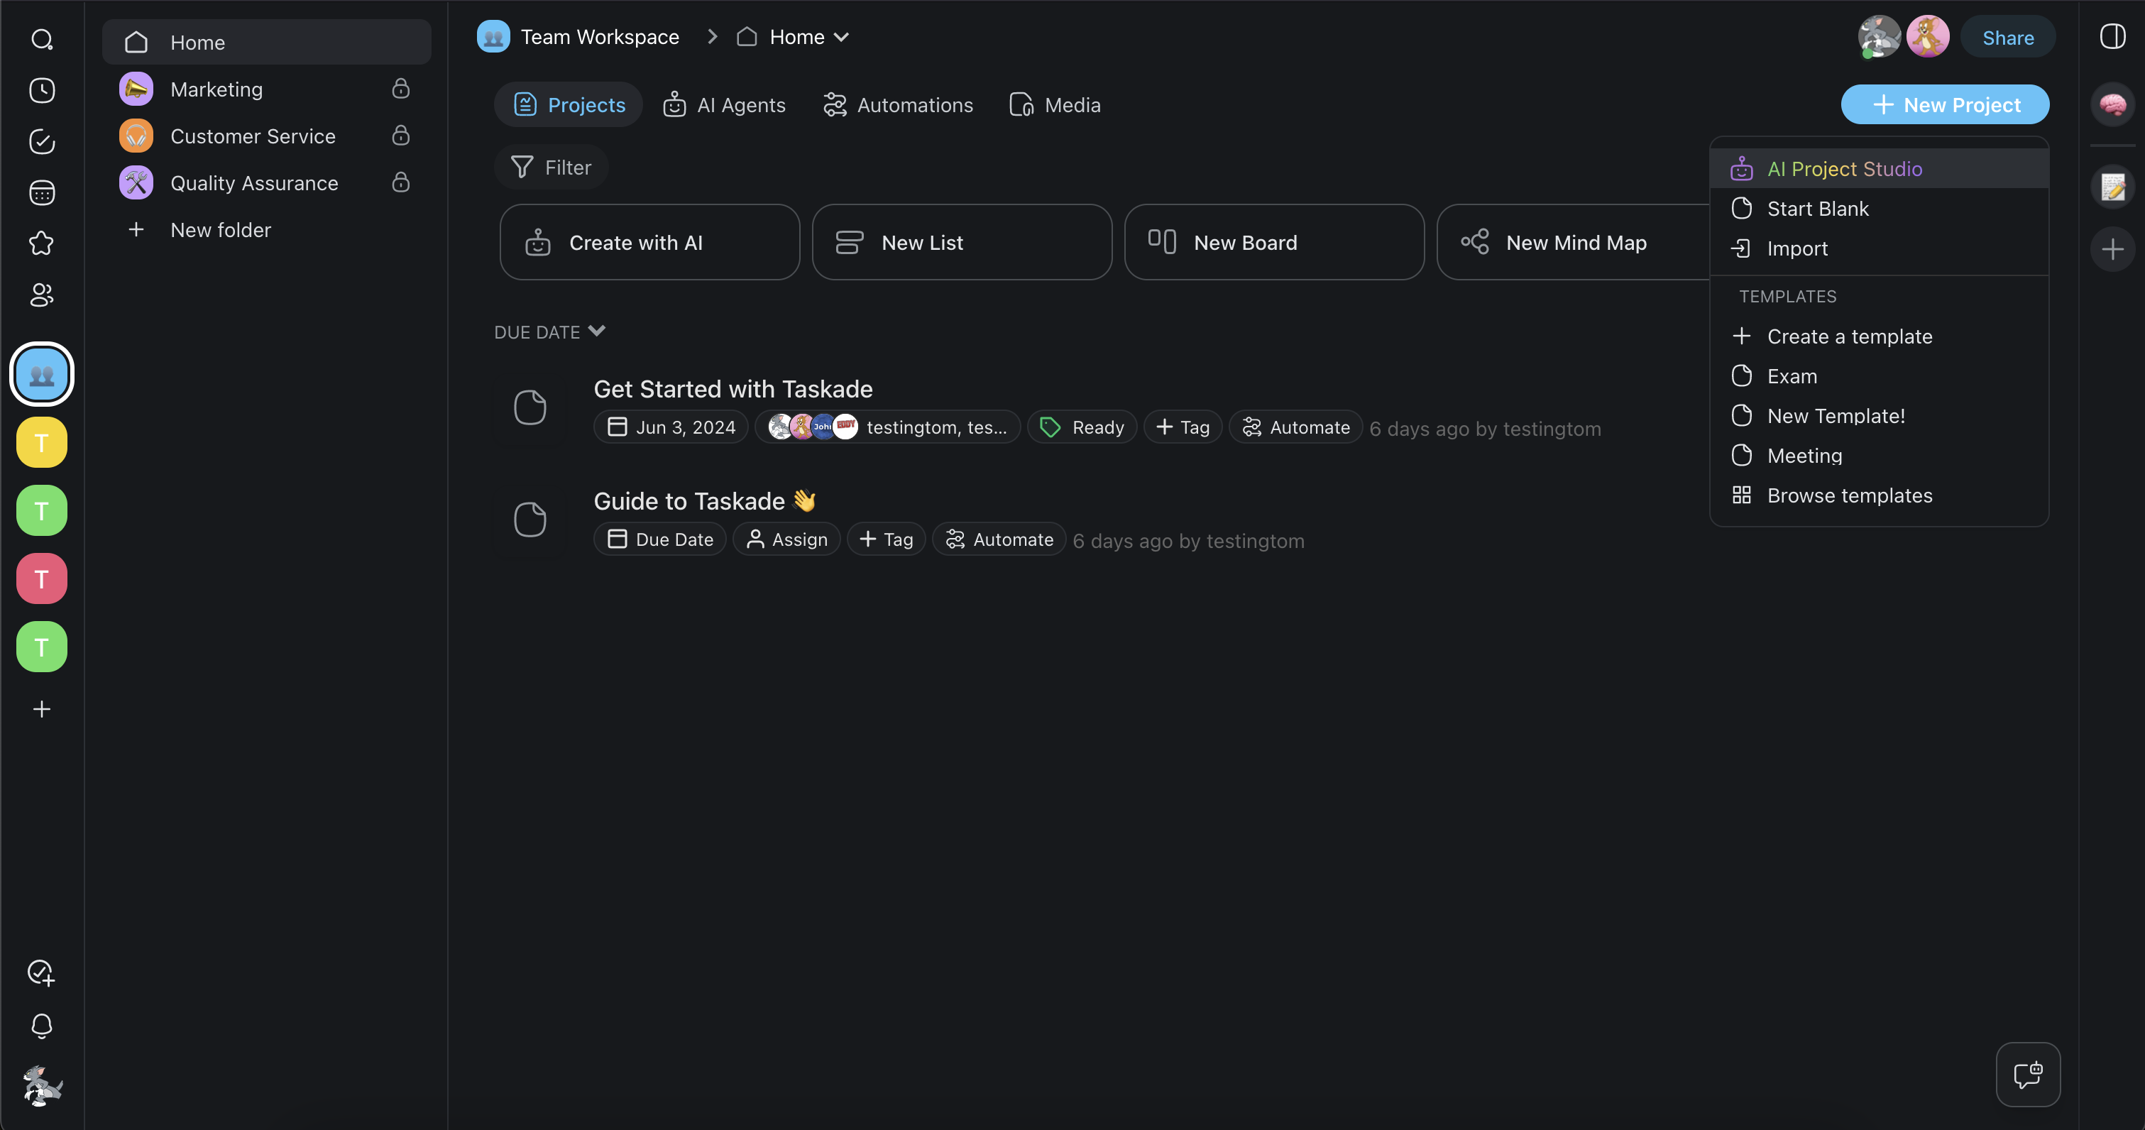2145x1130 pixels.
Task: Click the Share button
Action: (2007, 38)
